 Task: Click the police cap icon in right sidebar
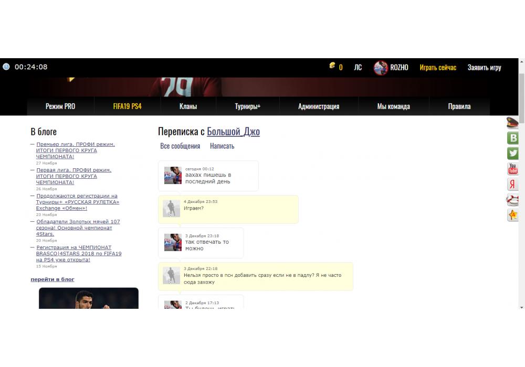pyautogui.click(x=513, y=123)
